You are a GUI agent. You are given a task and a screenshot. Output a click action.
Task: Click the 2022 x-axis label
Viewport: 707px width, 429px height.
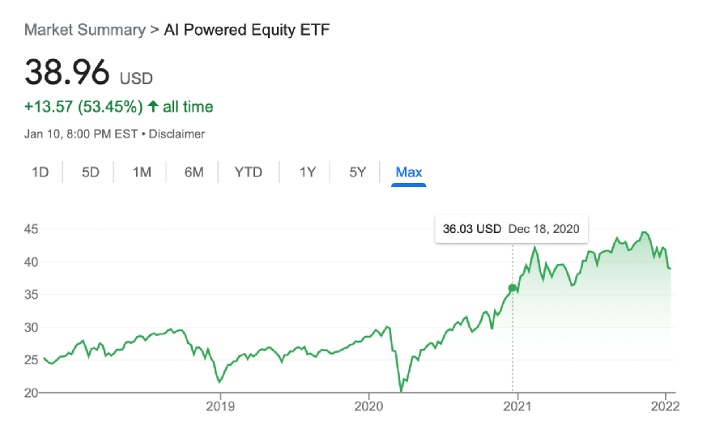tap(664, 406)
